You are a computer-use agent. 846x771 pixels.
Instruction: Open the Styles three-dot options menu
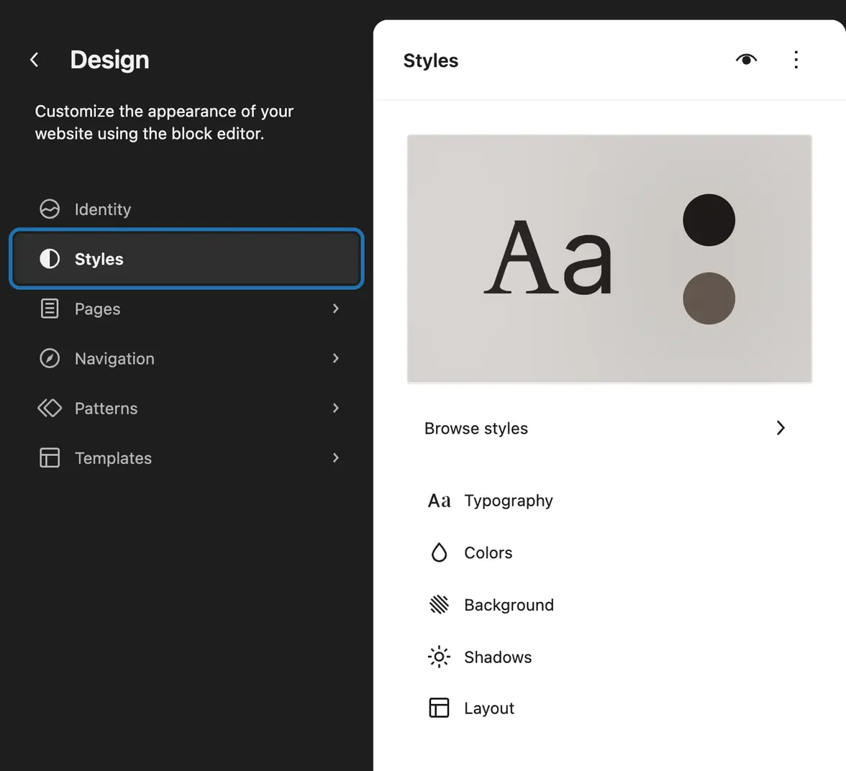click(796, 60)
